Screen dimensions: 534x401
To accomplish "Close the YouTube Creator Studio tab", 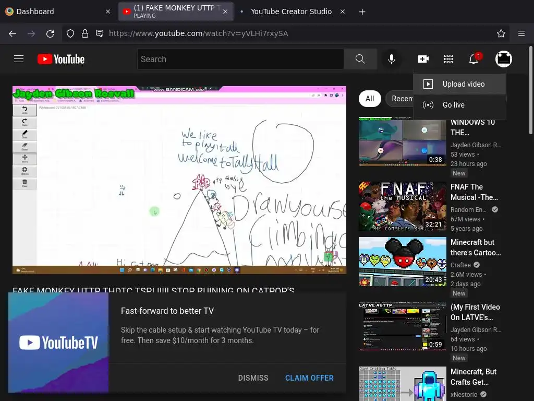I will point(343,11).
